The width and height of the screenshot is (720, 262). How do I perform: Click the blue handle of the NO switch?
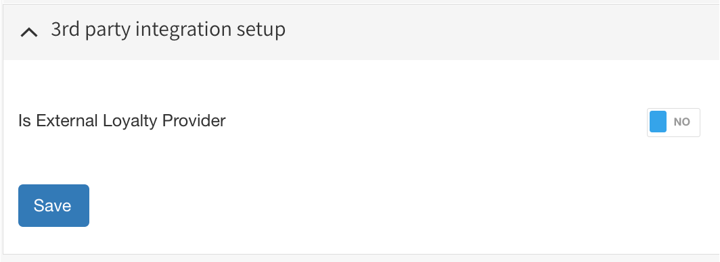(658, 122)
